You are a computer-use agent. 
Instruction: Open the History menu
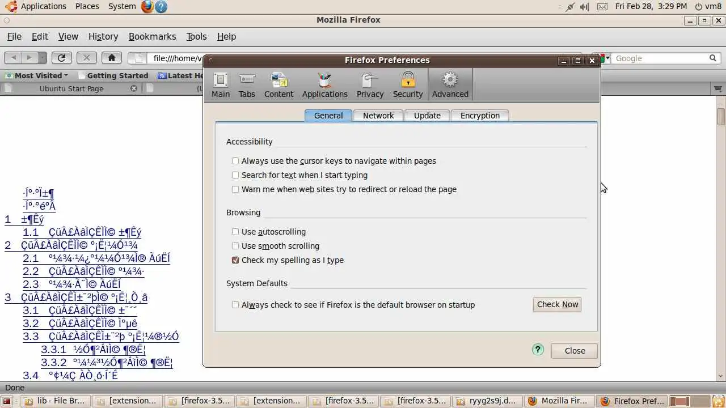coord(103,36)
